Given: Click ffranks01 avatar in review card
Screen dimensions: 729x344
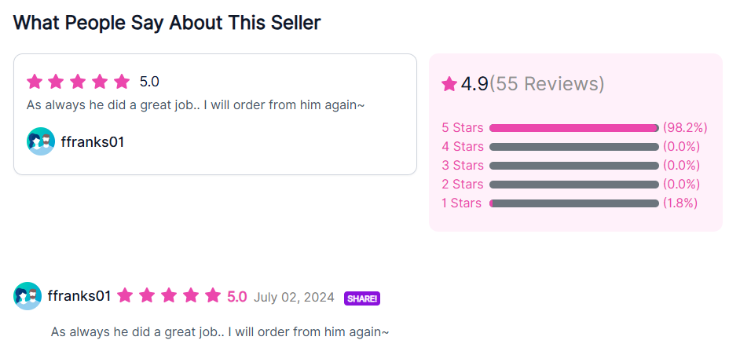Looking at the screenshot, I should pos(41,141).
